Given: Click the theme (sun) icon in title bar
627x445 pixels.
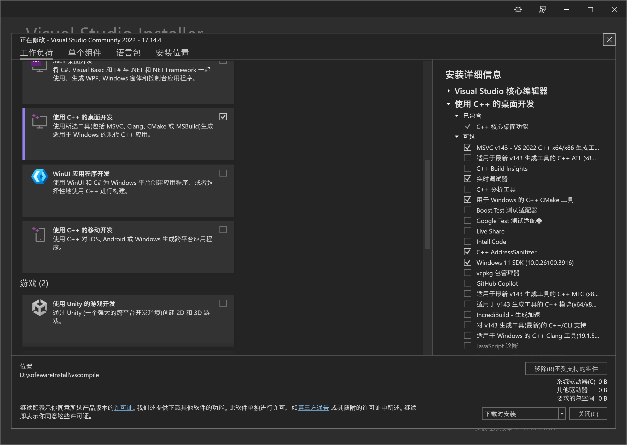Looking at the screenshot, I should tap(518, 10).
